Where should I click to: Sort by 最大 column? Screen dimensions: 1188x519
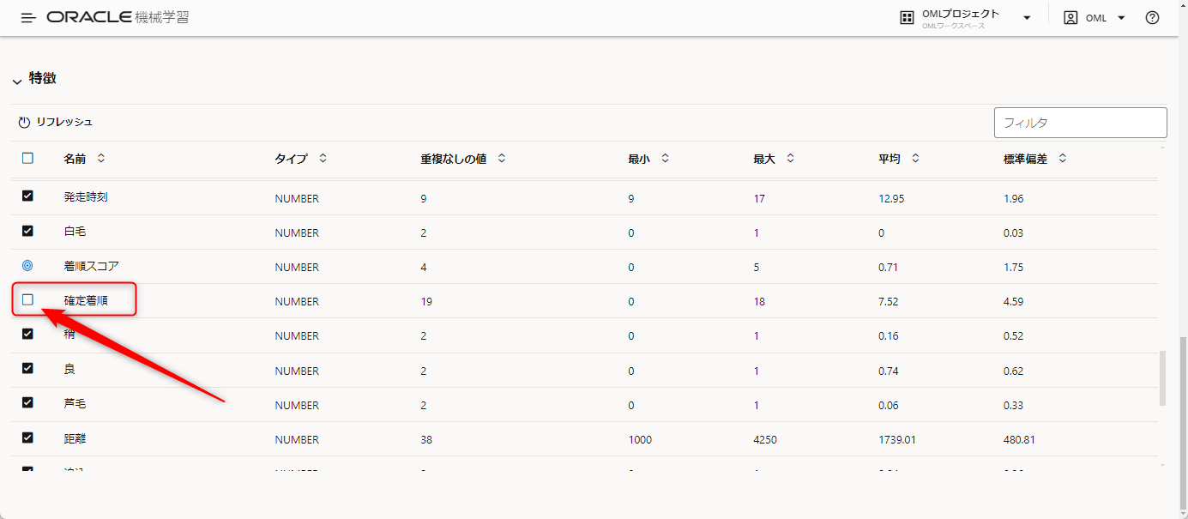tap(790, 159)
